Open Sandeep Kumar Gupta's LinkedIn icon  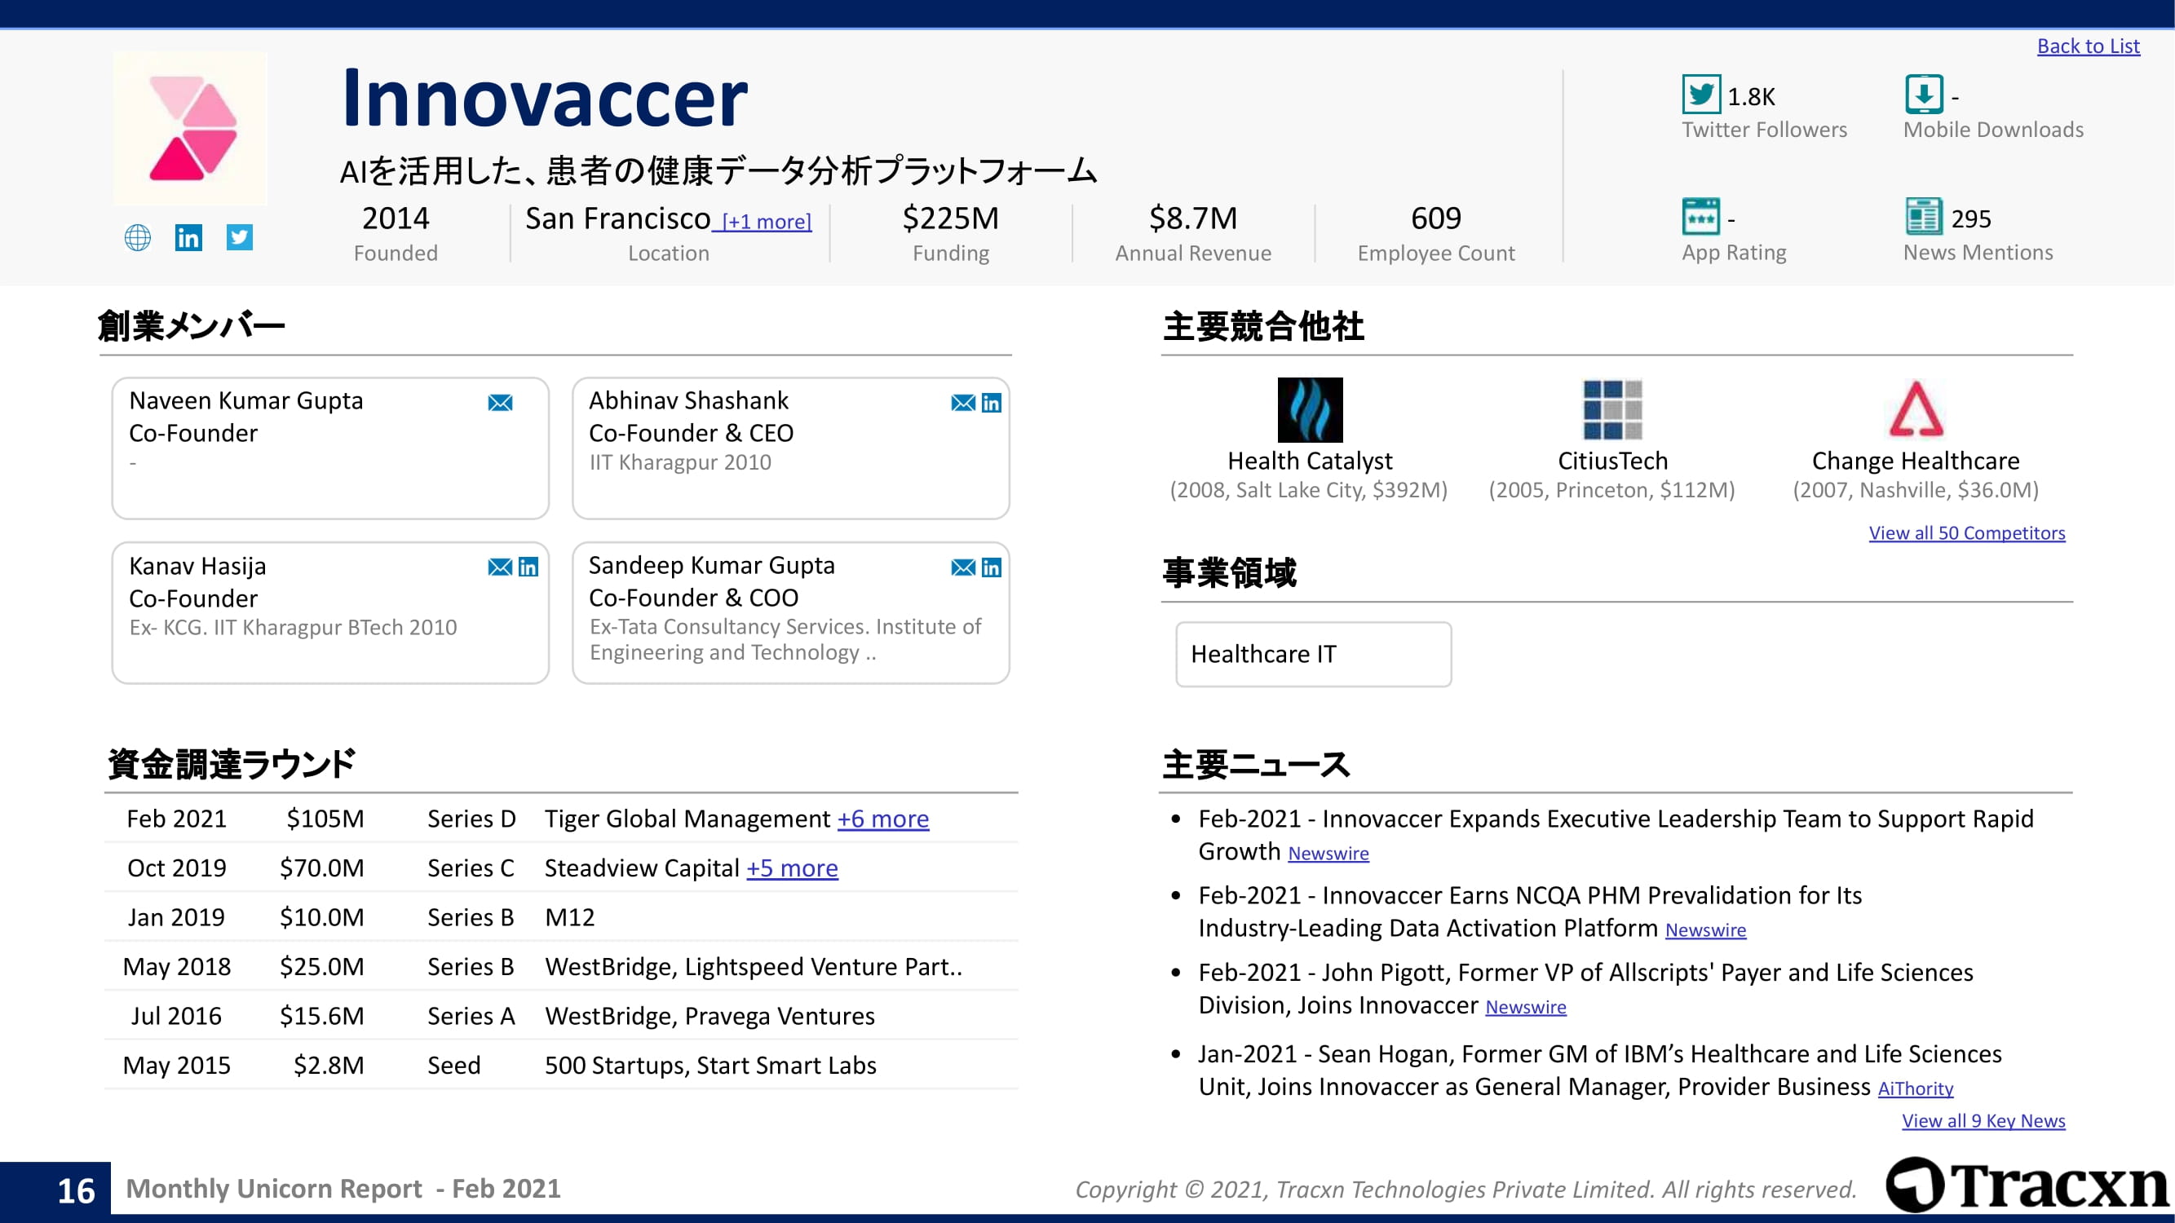point(991,567)
